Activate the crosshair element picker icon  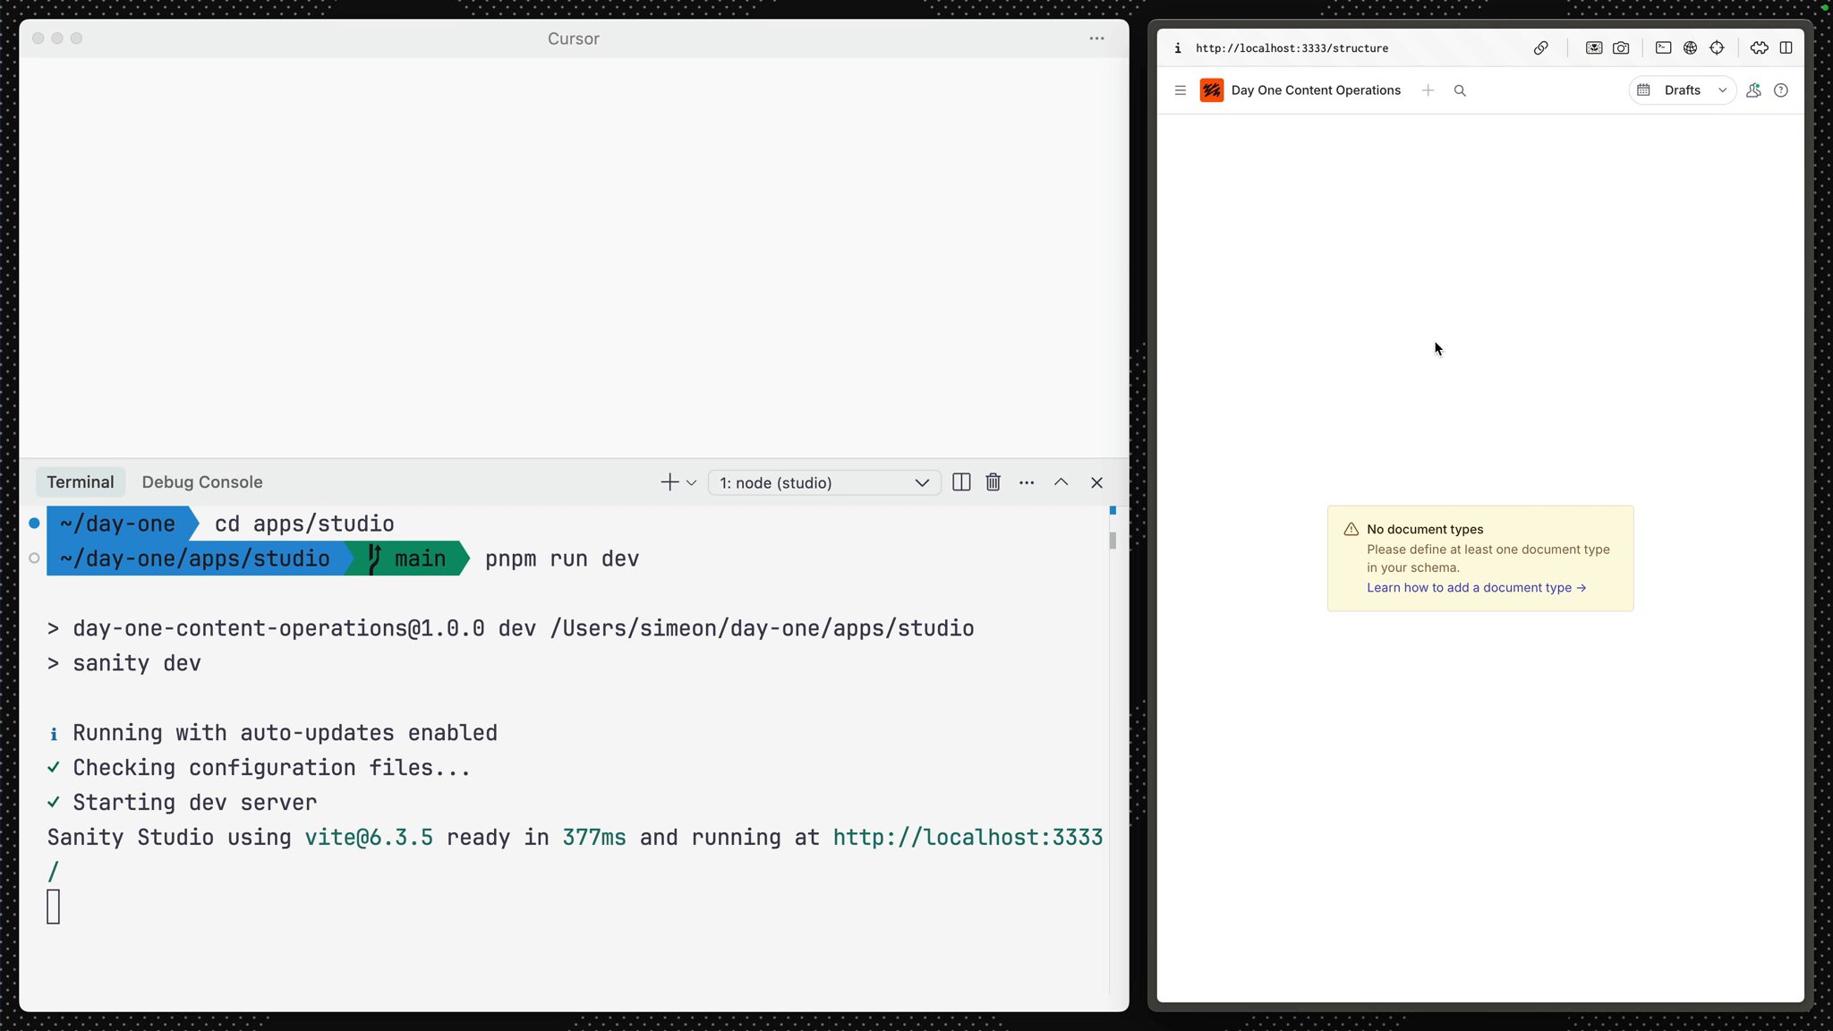coord(1717,48)
